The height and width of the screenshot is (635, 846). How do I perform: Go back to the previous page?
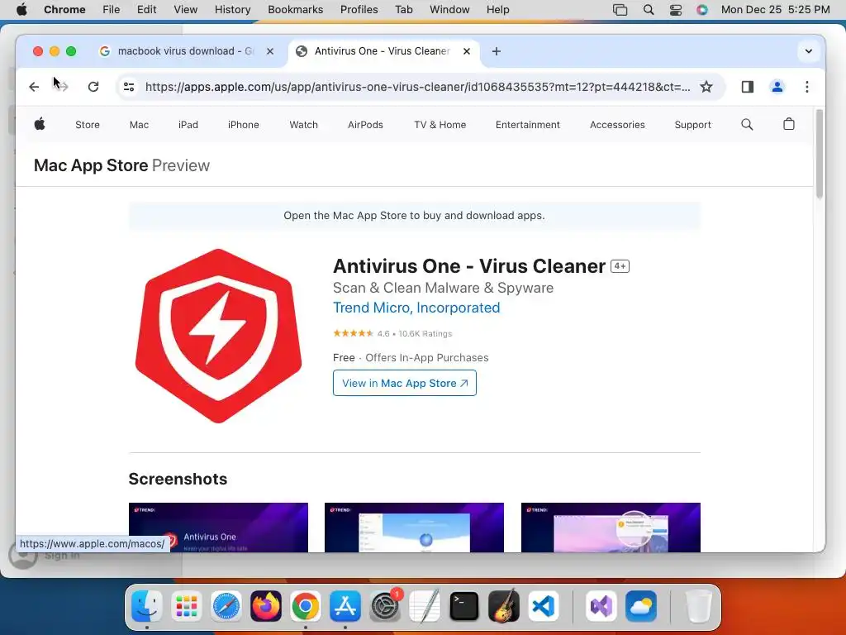pyautogui.click(x=34, y=87)
